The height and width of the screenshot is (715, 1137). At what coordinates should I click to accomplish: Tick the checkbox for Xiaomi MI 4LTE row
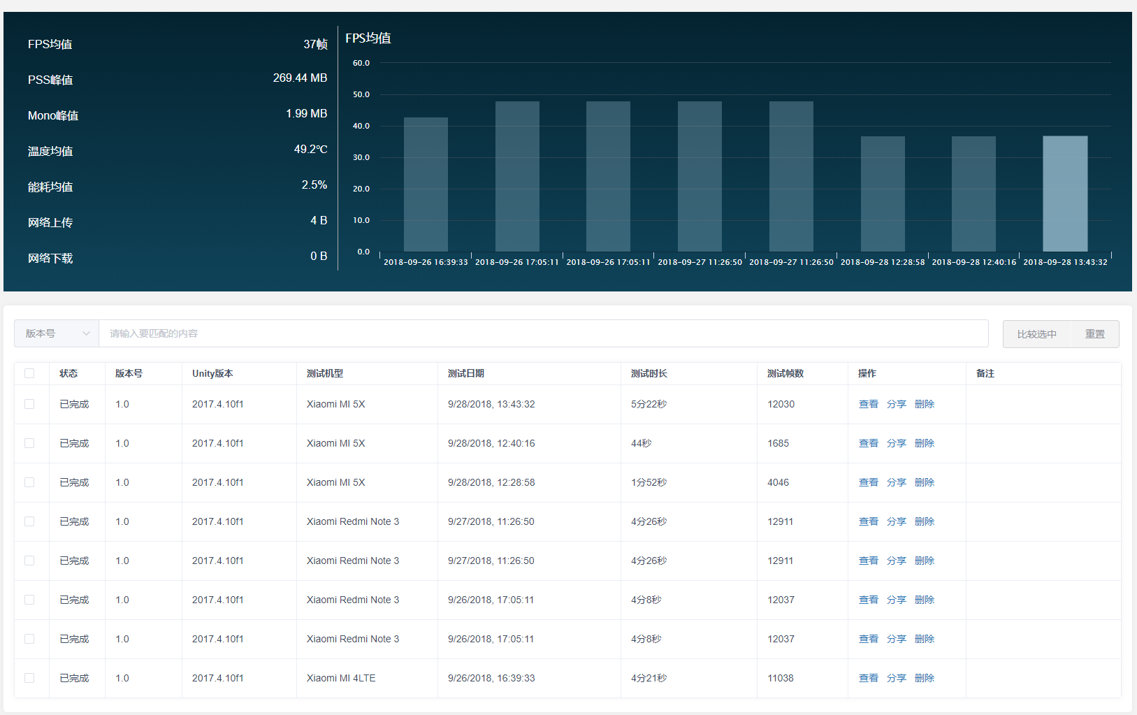tap(29, 678)
